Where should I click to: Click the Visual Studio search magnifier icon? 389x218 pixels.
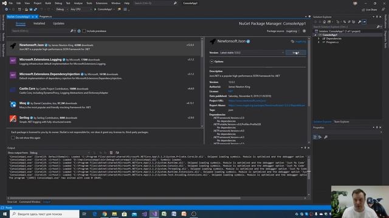[x=175, y=3]
